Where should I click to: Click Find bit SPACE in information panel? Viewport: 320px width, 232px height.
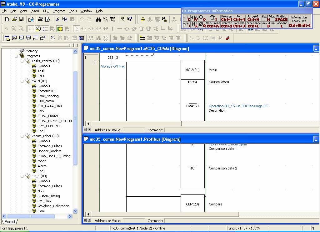281,18
